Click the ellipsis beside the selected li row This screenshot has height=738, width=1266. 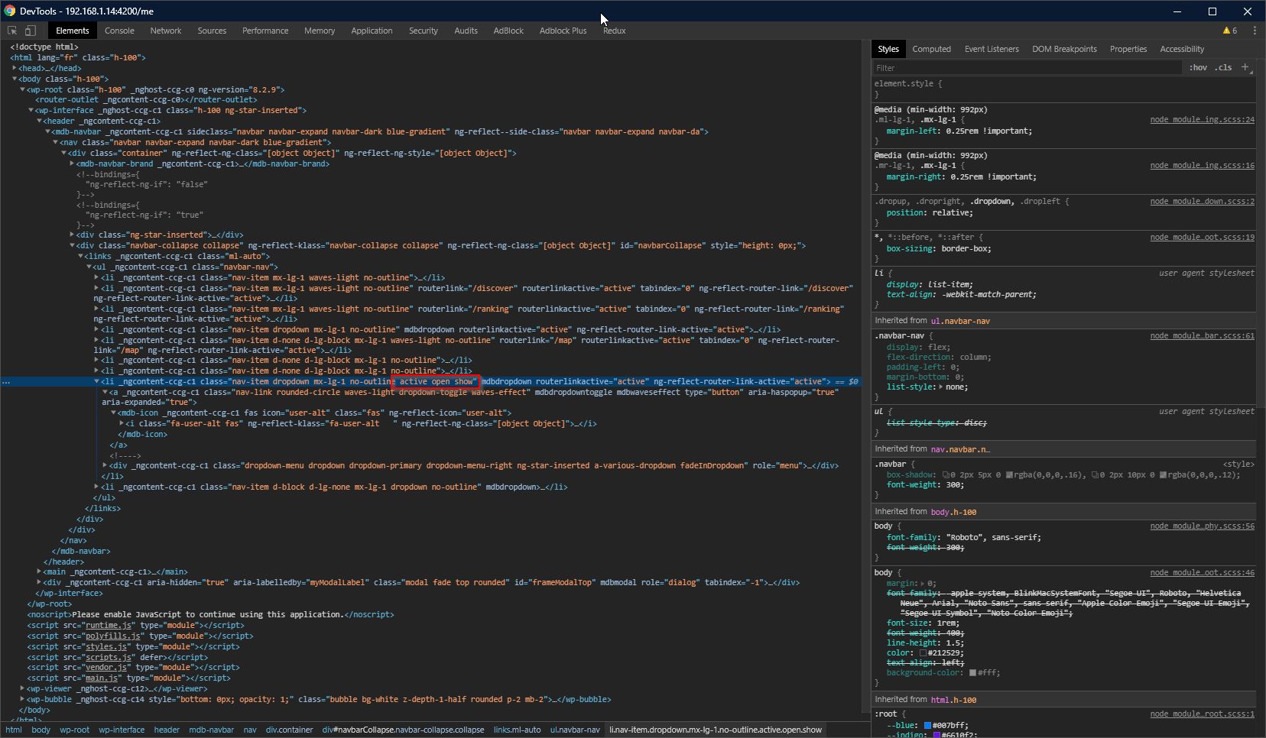pos(6,381)
